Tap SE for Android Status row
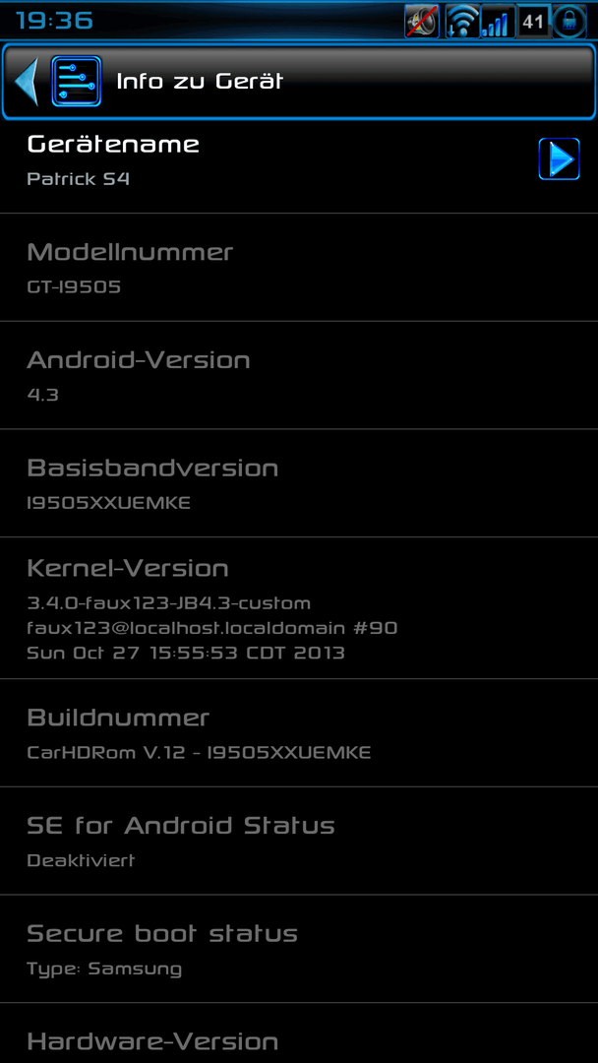This screenshot has height=1063, width=598. pyautogui.click(x=299, y=841)
